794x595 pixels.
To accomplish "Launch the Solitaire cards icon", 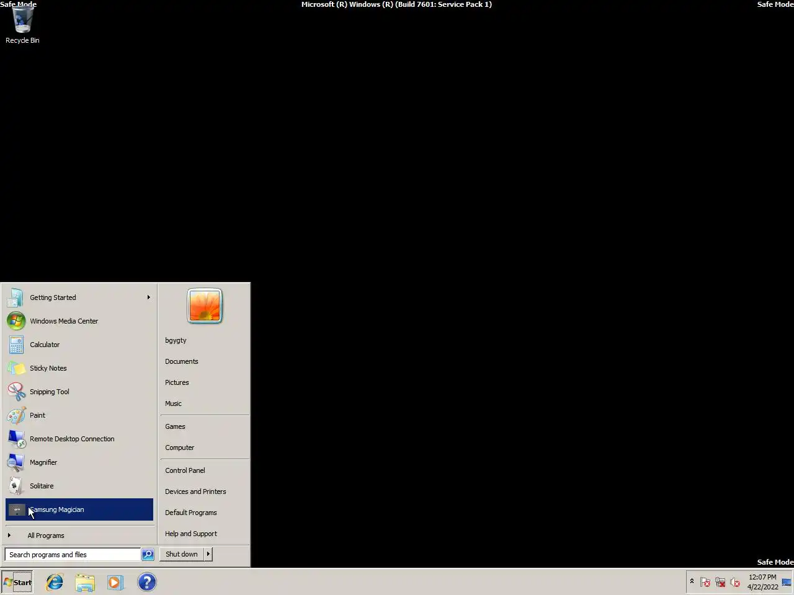I will [16, 486].
